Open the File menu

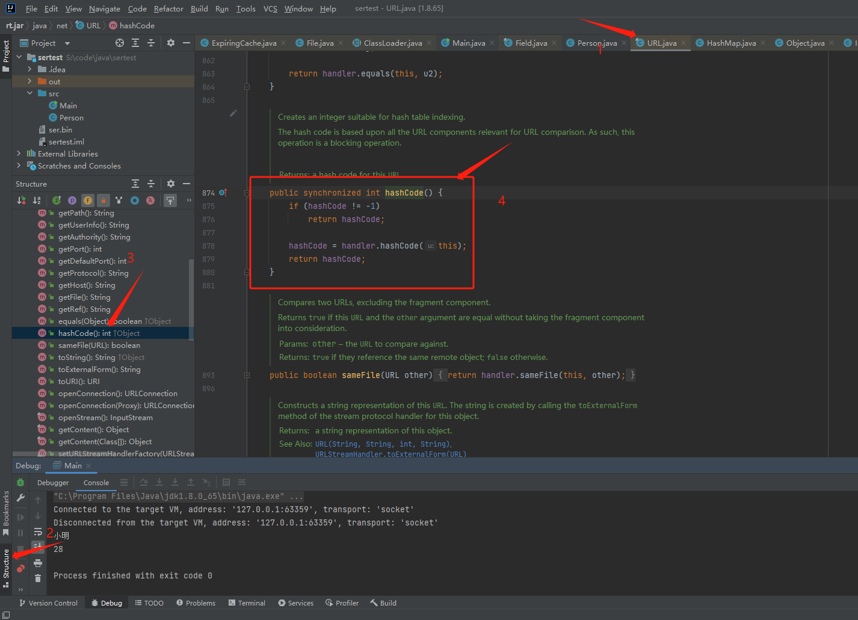(31, 8)
